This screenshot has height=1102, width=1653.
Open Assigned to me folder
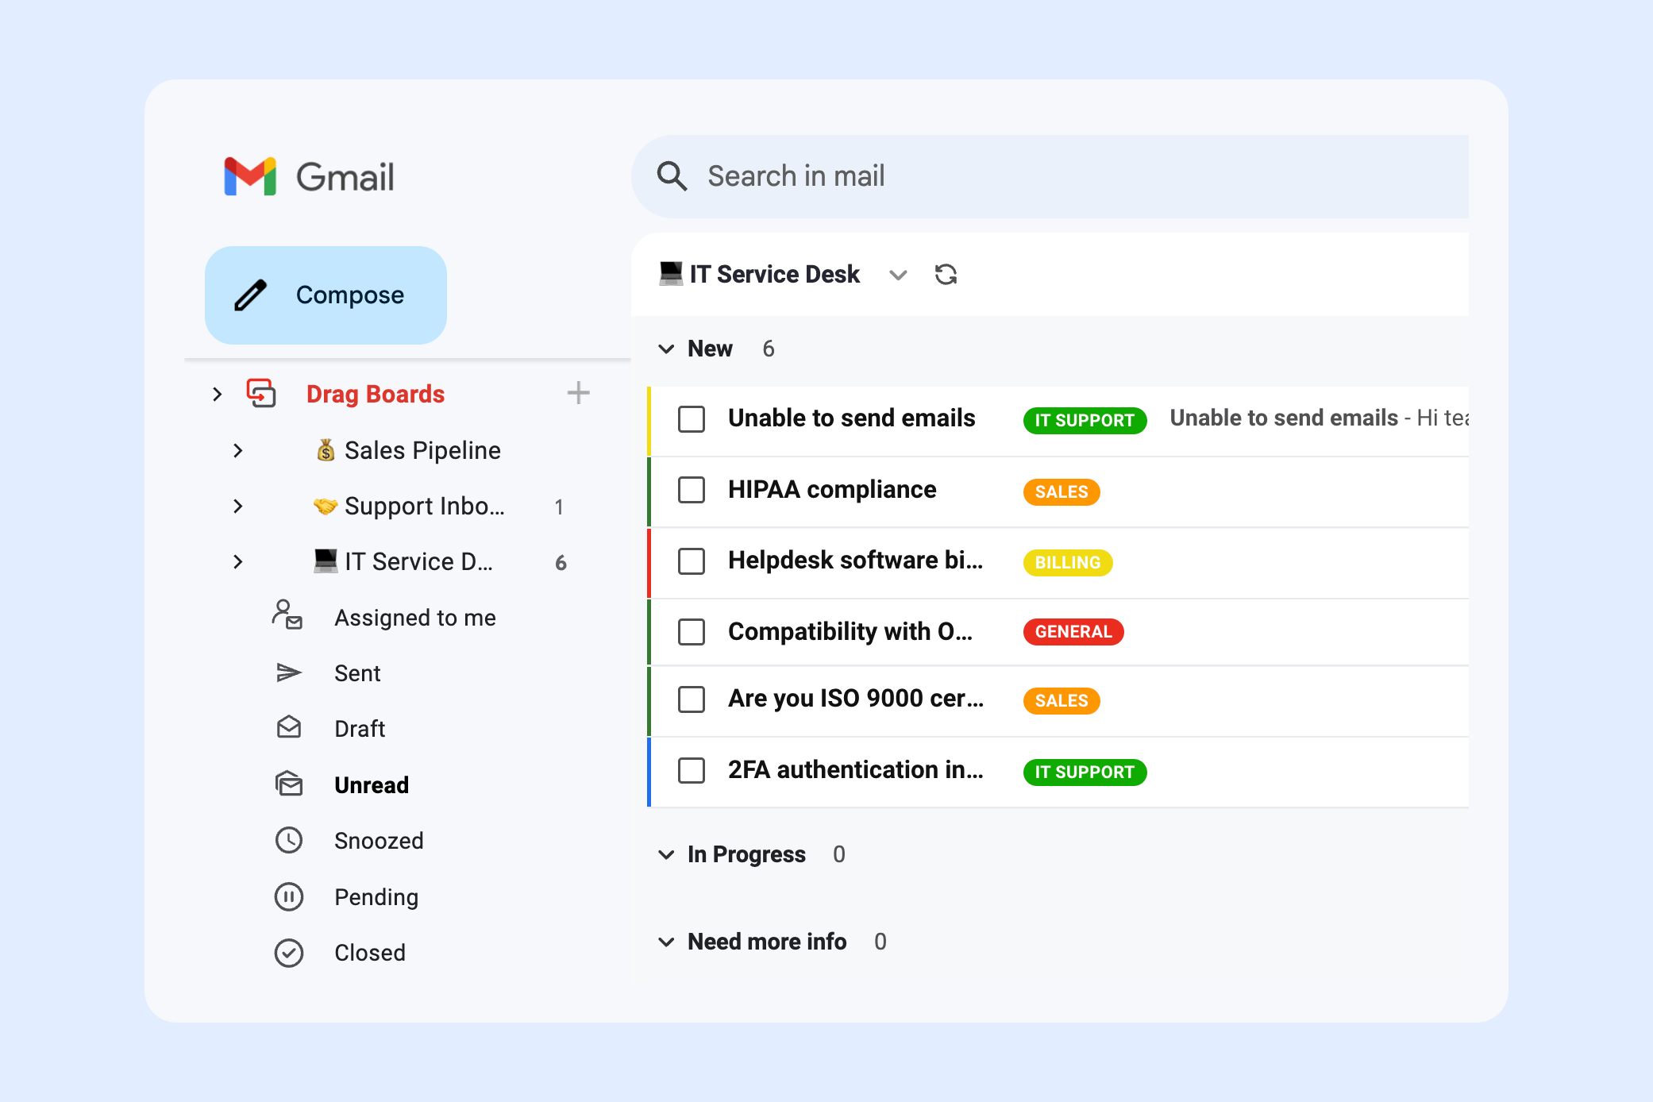(x=415, y=618)
